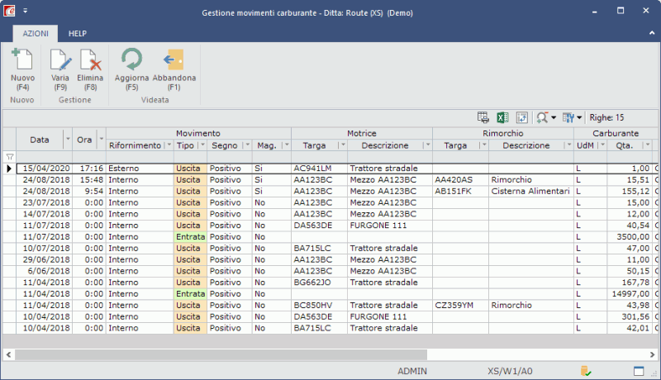Click the grid layout refresh icon

(x=522, y=117)
